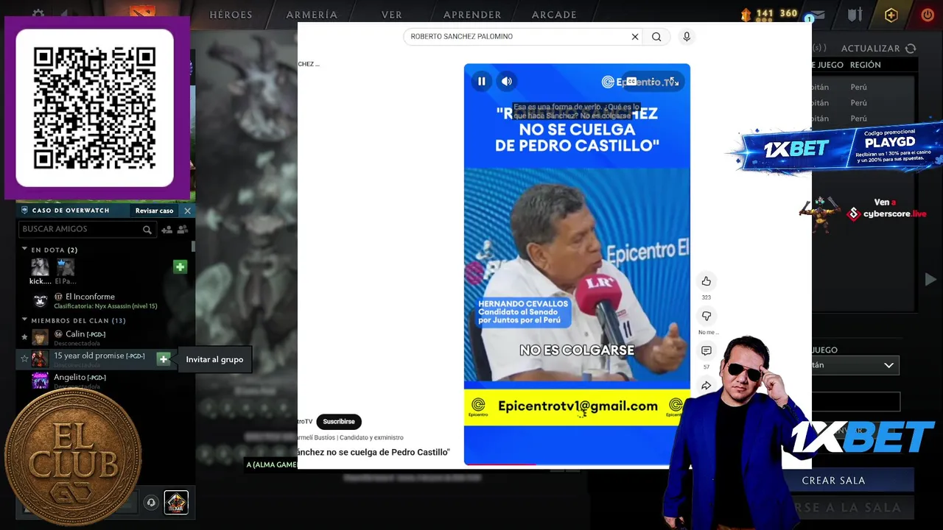Collapse the EN DOTA friends section
The image size is (943, 530).
(x=24, y=250)
